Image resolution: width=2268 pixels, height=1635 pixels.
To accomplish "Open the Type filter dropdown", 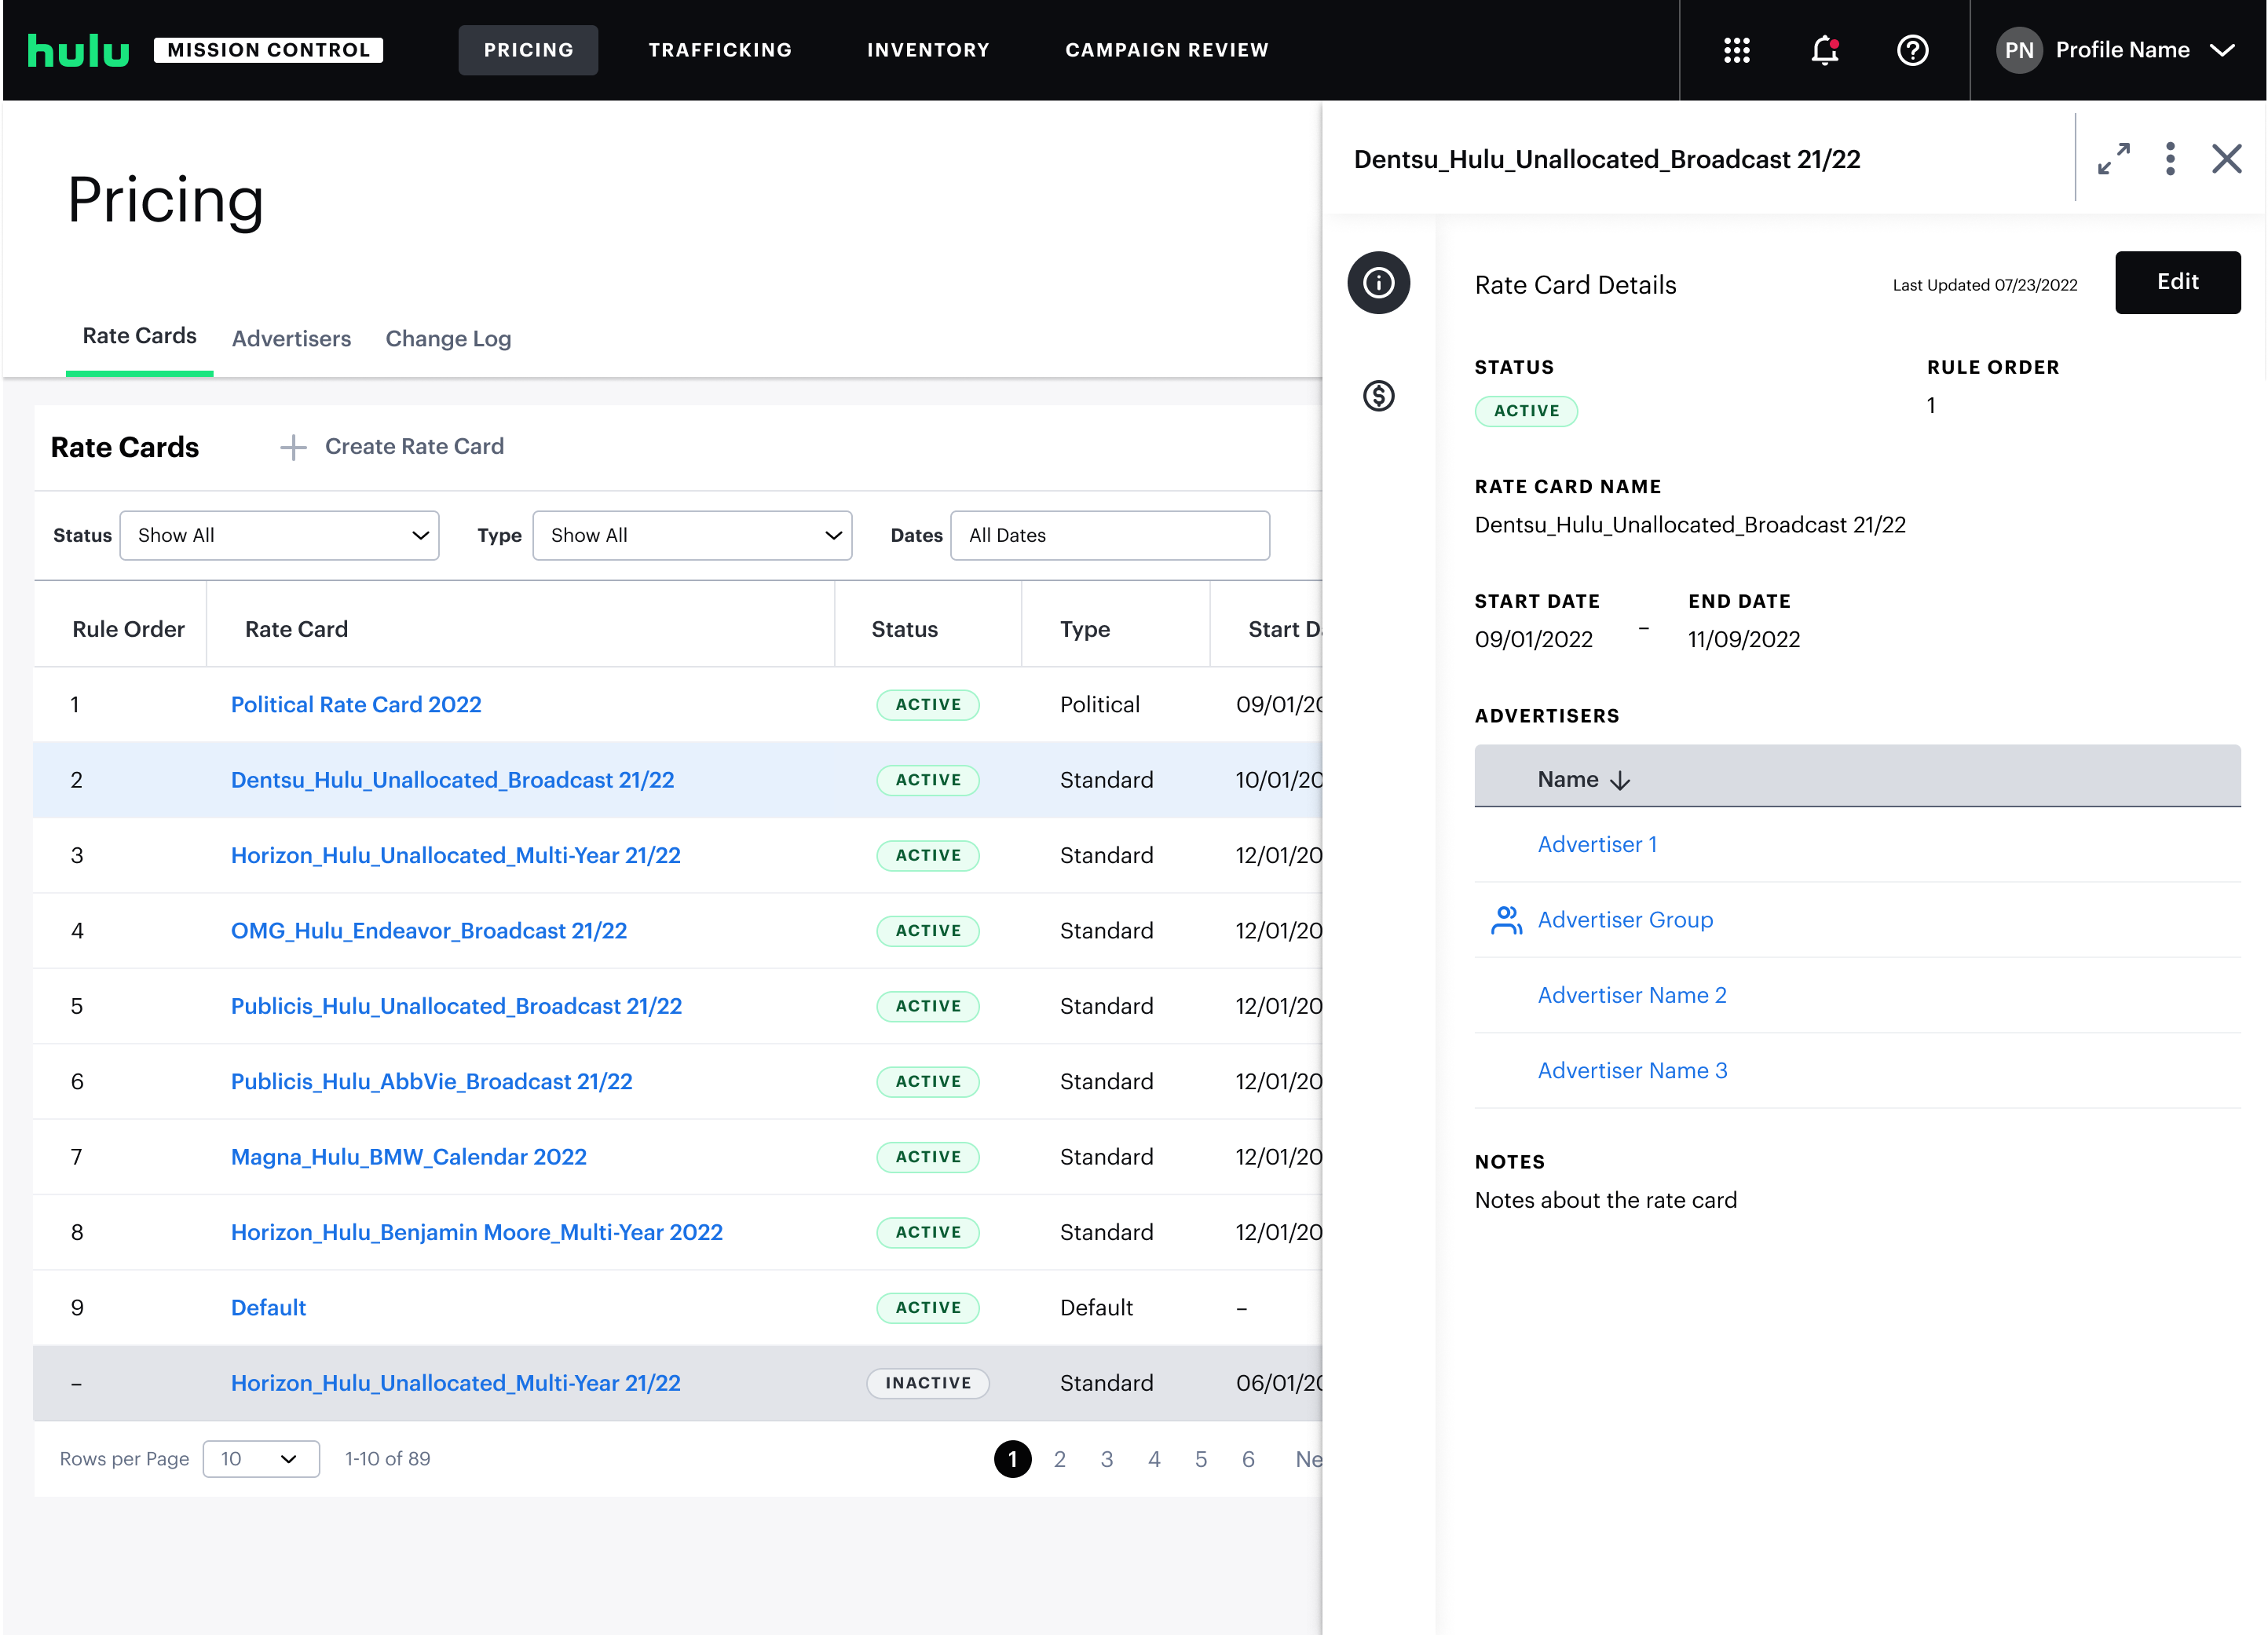I will tap(692, 536).
